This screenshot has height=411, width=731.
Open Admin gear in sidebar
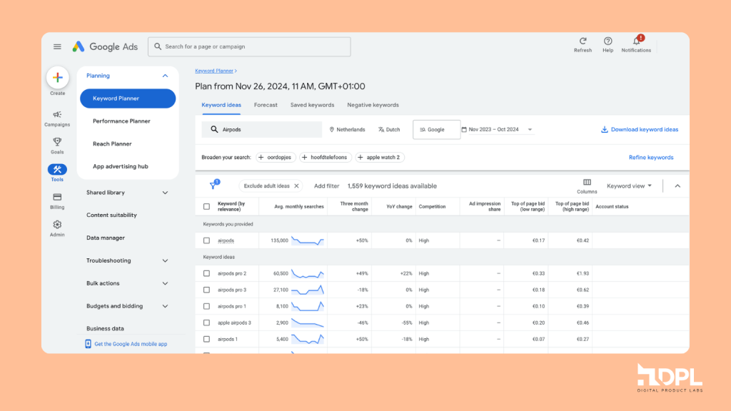pos(57,228)
